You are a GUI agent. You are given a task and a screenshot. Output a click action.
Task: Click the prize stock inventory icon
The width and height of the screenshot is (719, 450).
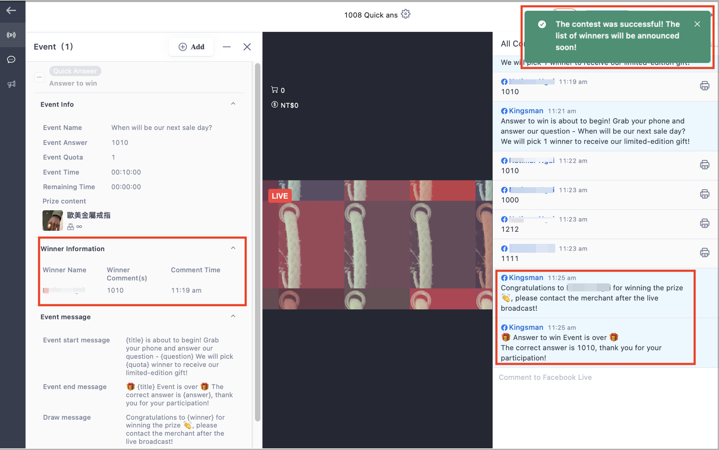(x=71, y=227)
